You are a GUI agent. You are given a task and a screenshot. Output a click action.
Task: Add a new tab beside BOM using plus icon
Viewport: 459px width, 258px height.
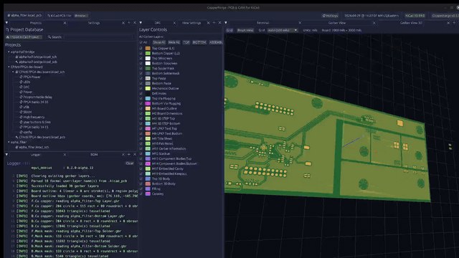click(129, 155)
